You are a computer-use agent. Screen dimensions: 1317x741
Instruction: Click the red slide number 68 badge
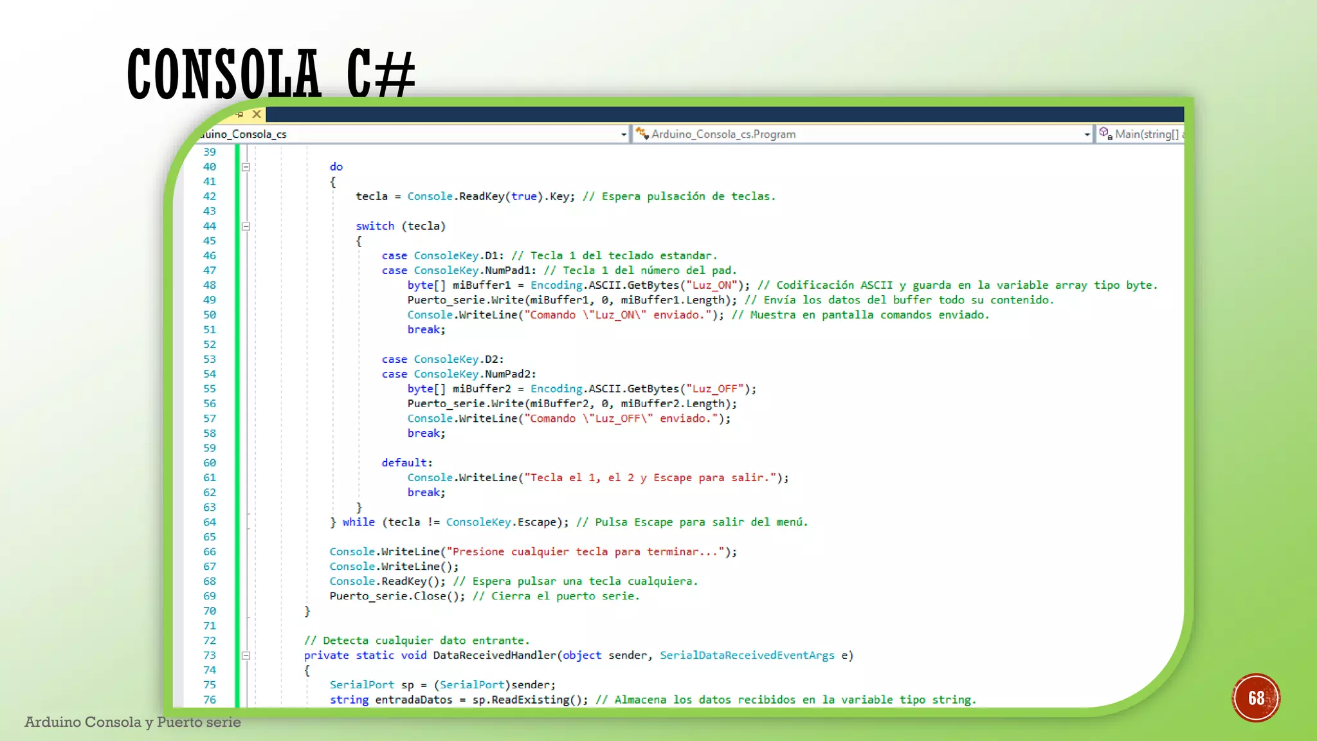pos(1256,698)
